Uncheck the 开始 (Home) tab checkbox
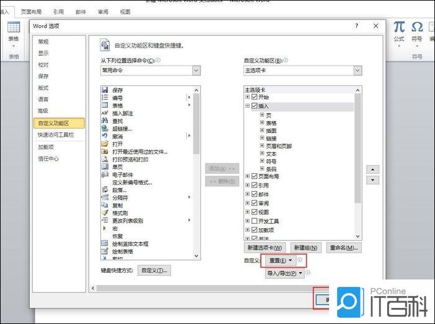435x324 pixels. (255, 97)
